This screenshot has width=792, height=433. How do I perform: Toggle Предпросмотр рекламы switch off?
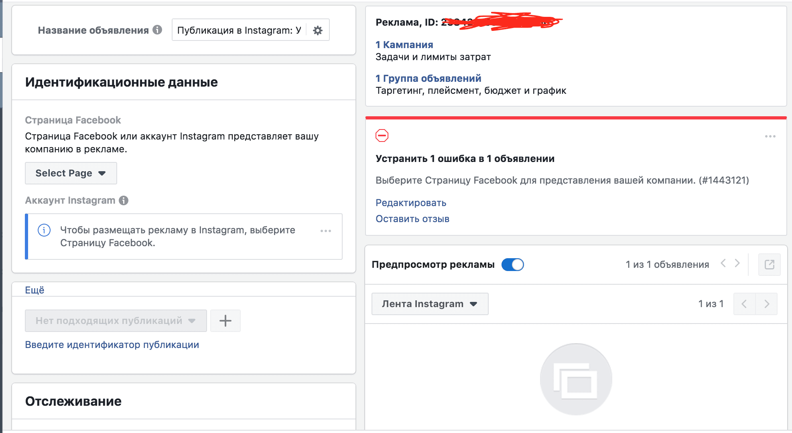(513, 265)
